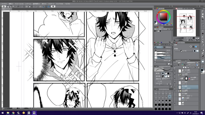This screenshot has width=205, height=115.
Task: Click the layer opacity slider
Action: (191, 63)
